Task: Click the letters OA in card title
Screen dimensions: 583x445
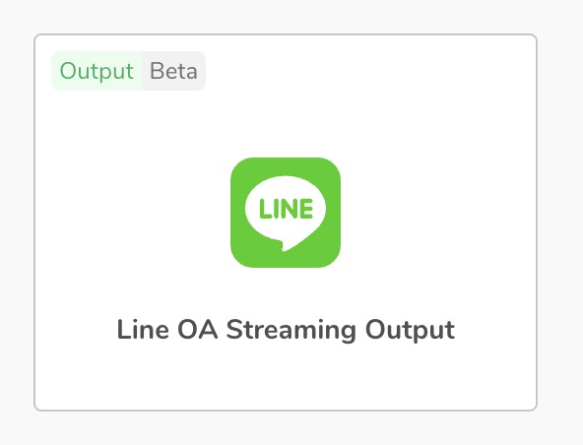Action: click(197, 329)
